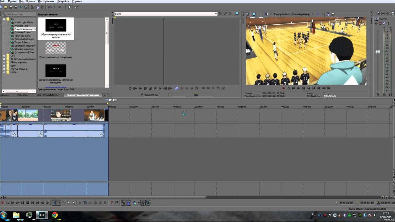Toggle Enable snapping icon

click(123, 203)
